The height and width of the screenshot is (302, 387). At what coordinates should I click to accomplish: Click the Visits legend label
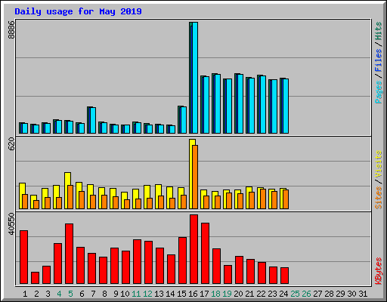(378, 165)
